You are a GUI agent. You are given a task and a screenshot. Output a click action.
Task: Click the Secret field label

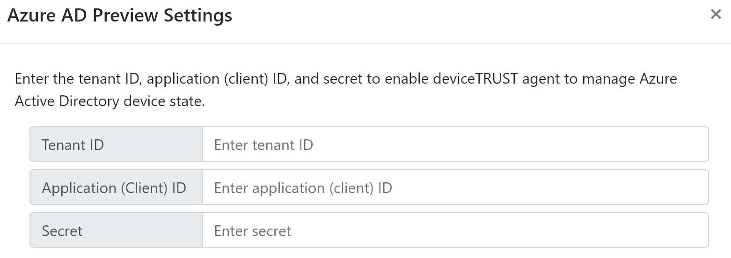(62, 231)
